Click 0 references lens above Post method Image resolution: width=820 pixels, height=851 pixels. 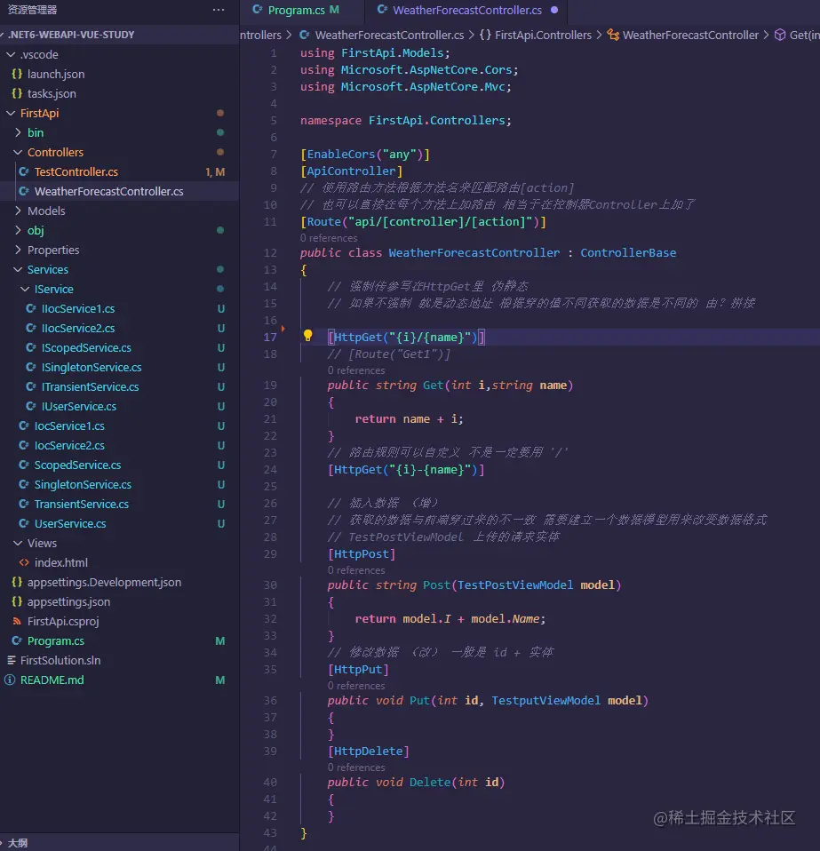pos(356,570)
